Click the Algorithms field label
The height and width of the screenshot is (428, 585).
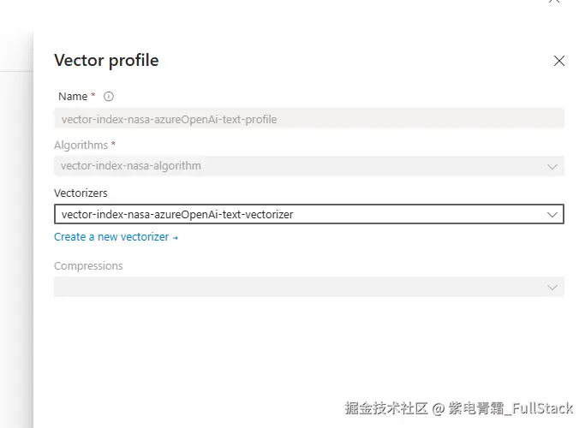(x=81, y=146)
